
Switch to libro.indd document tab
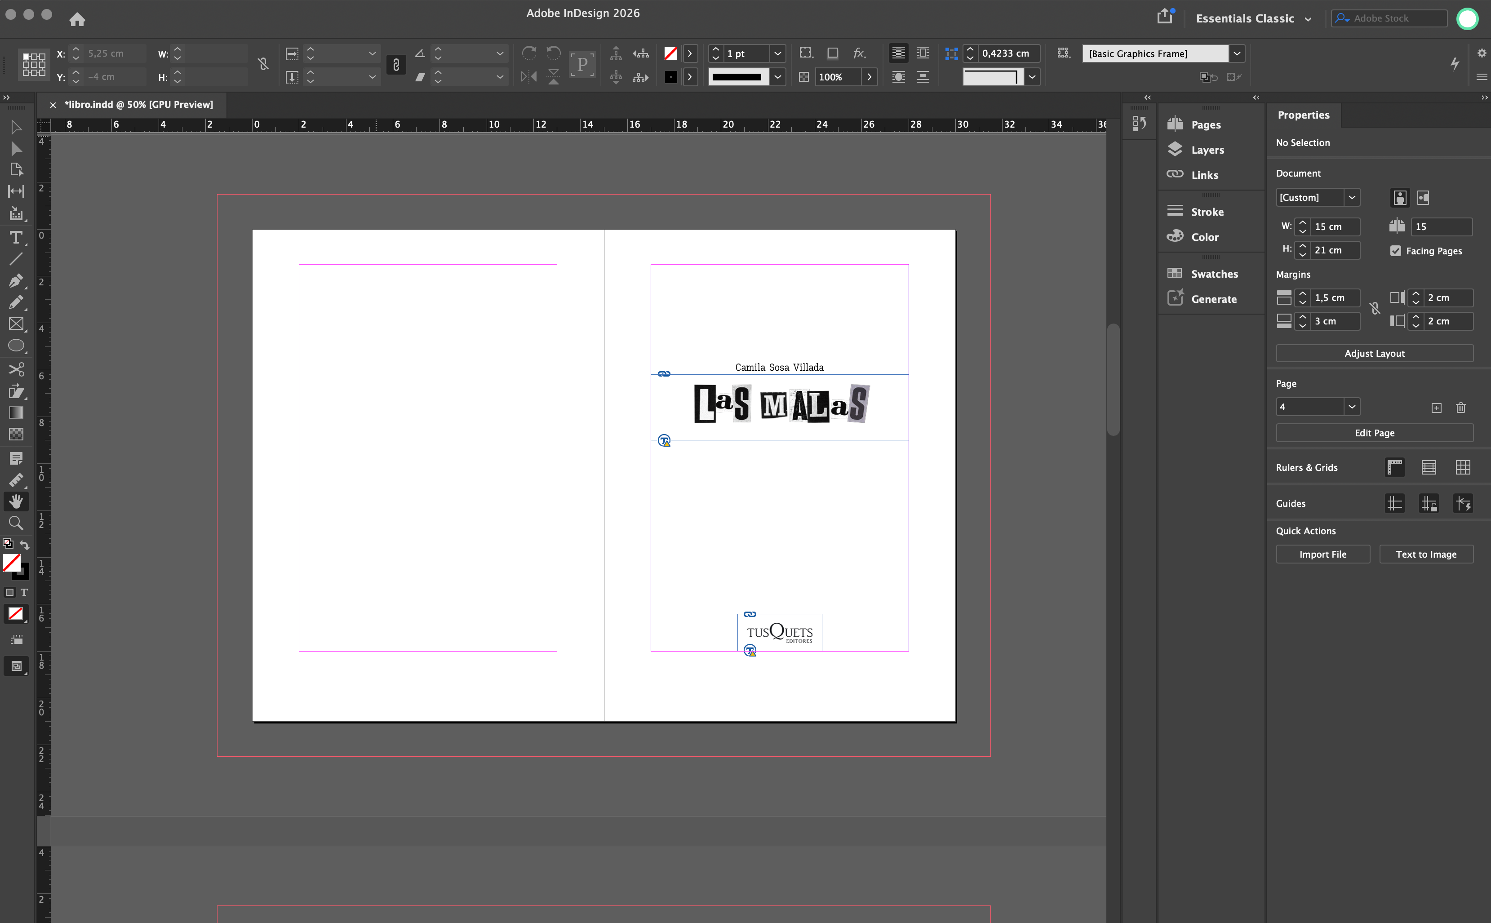[x=138, y=104]
